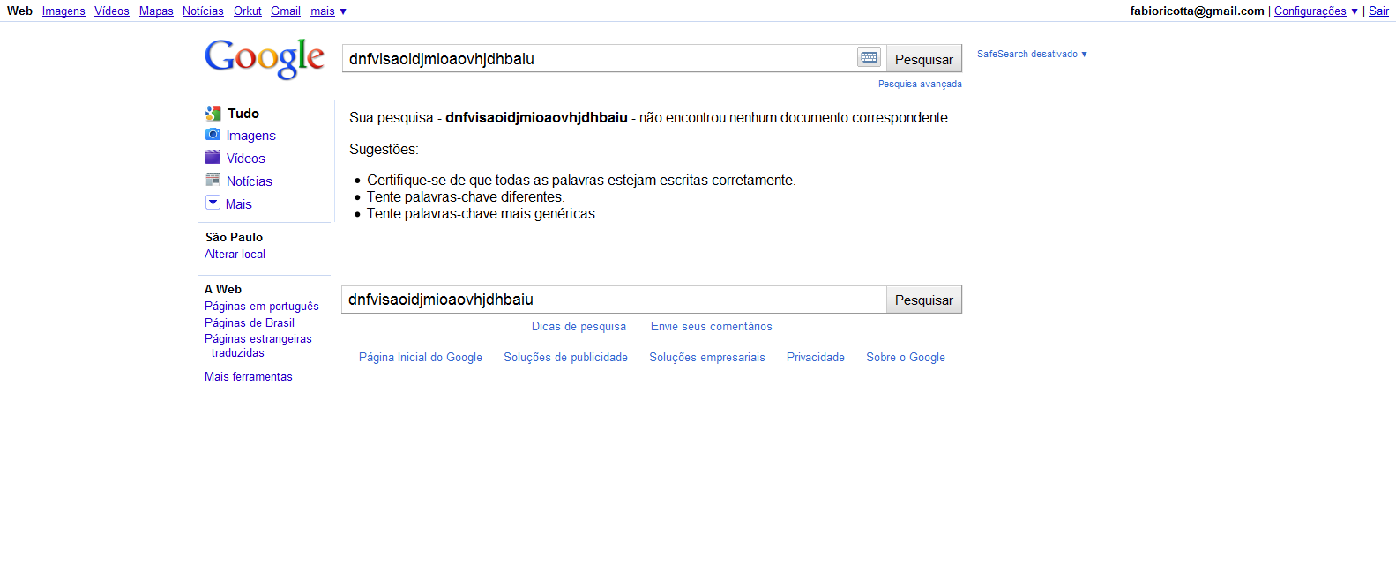The image size is (1396, 577).
Task: Show Mais ferramentas in sidebar
Action: coord(249,377)
